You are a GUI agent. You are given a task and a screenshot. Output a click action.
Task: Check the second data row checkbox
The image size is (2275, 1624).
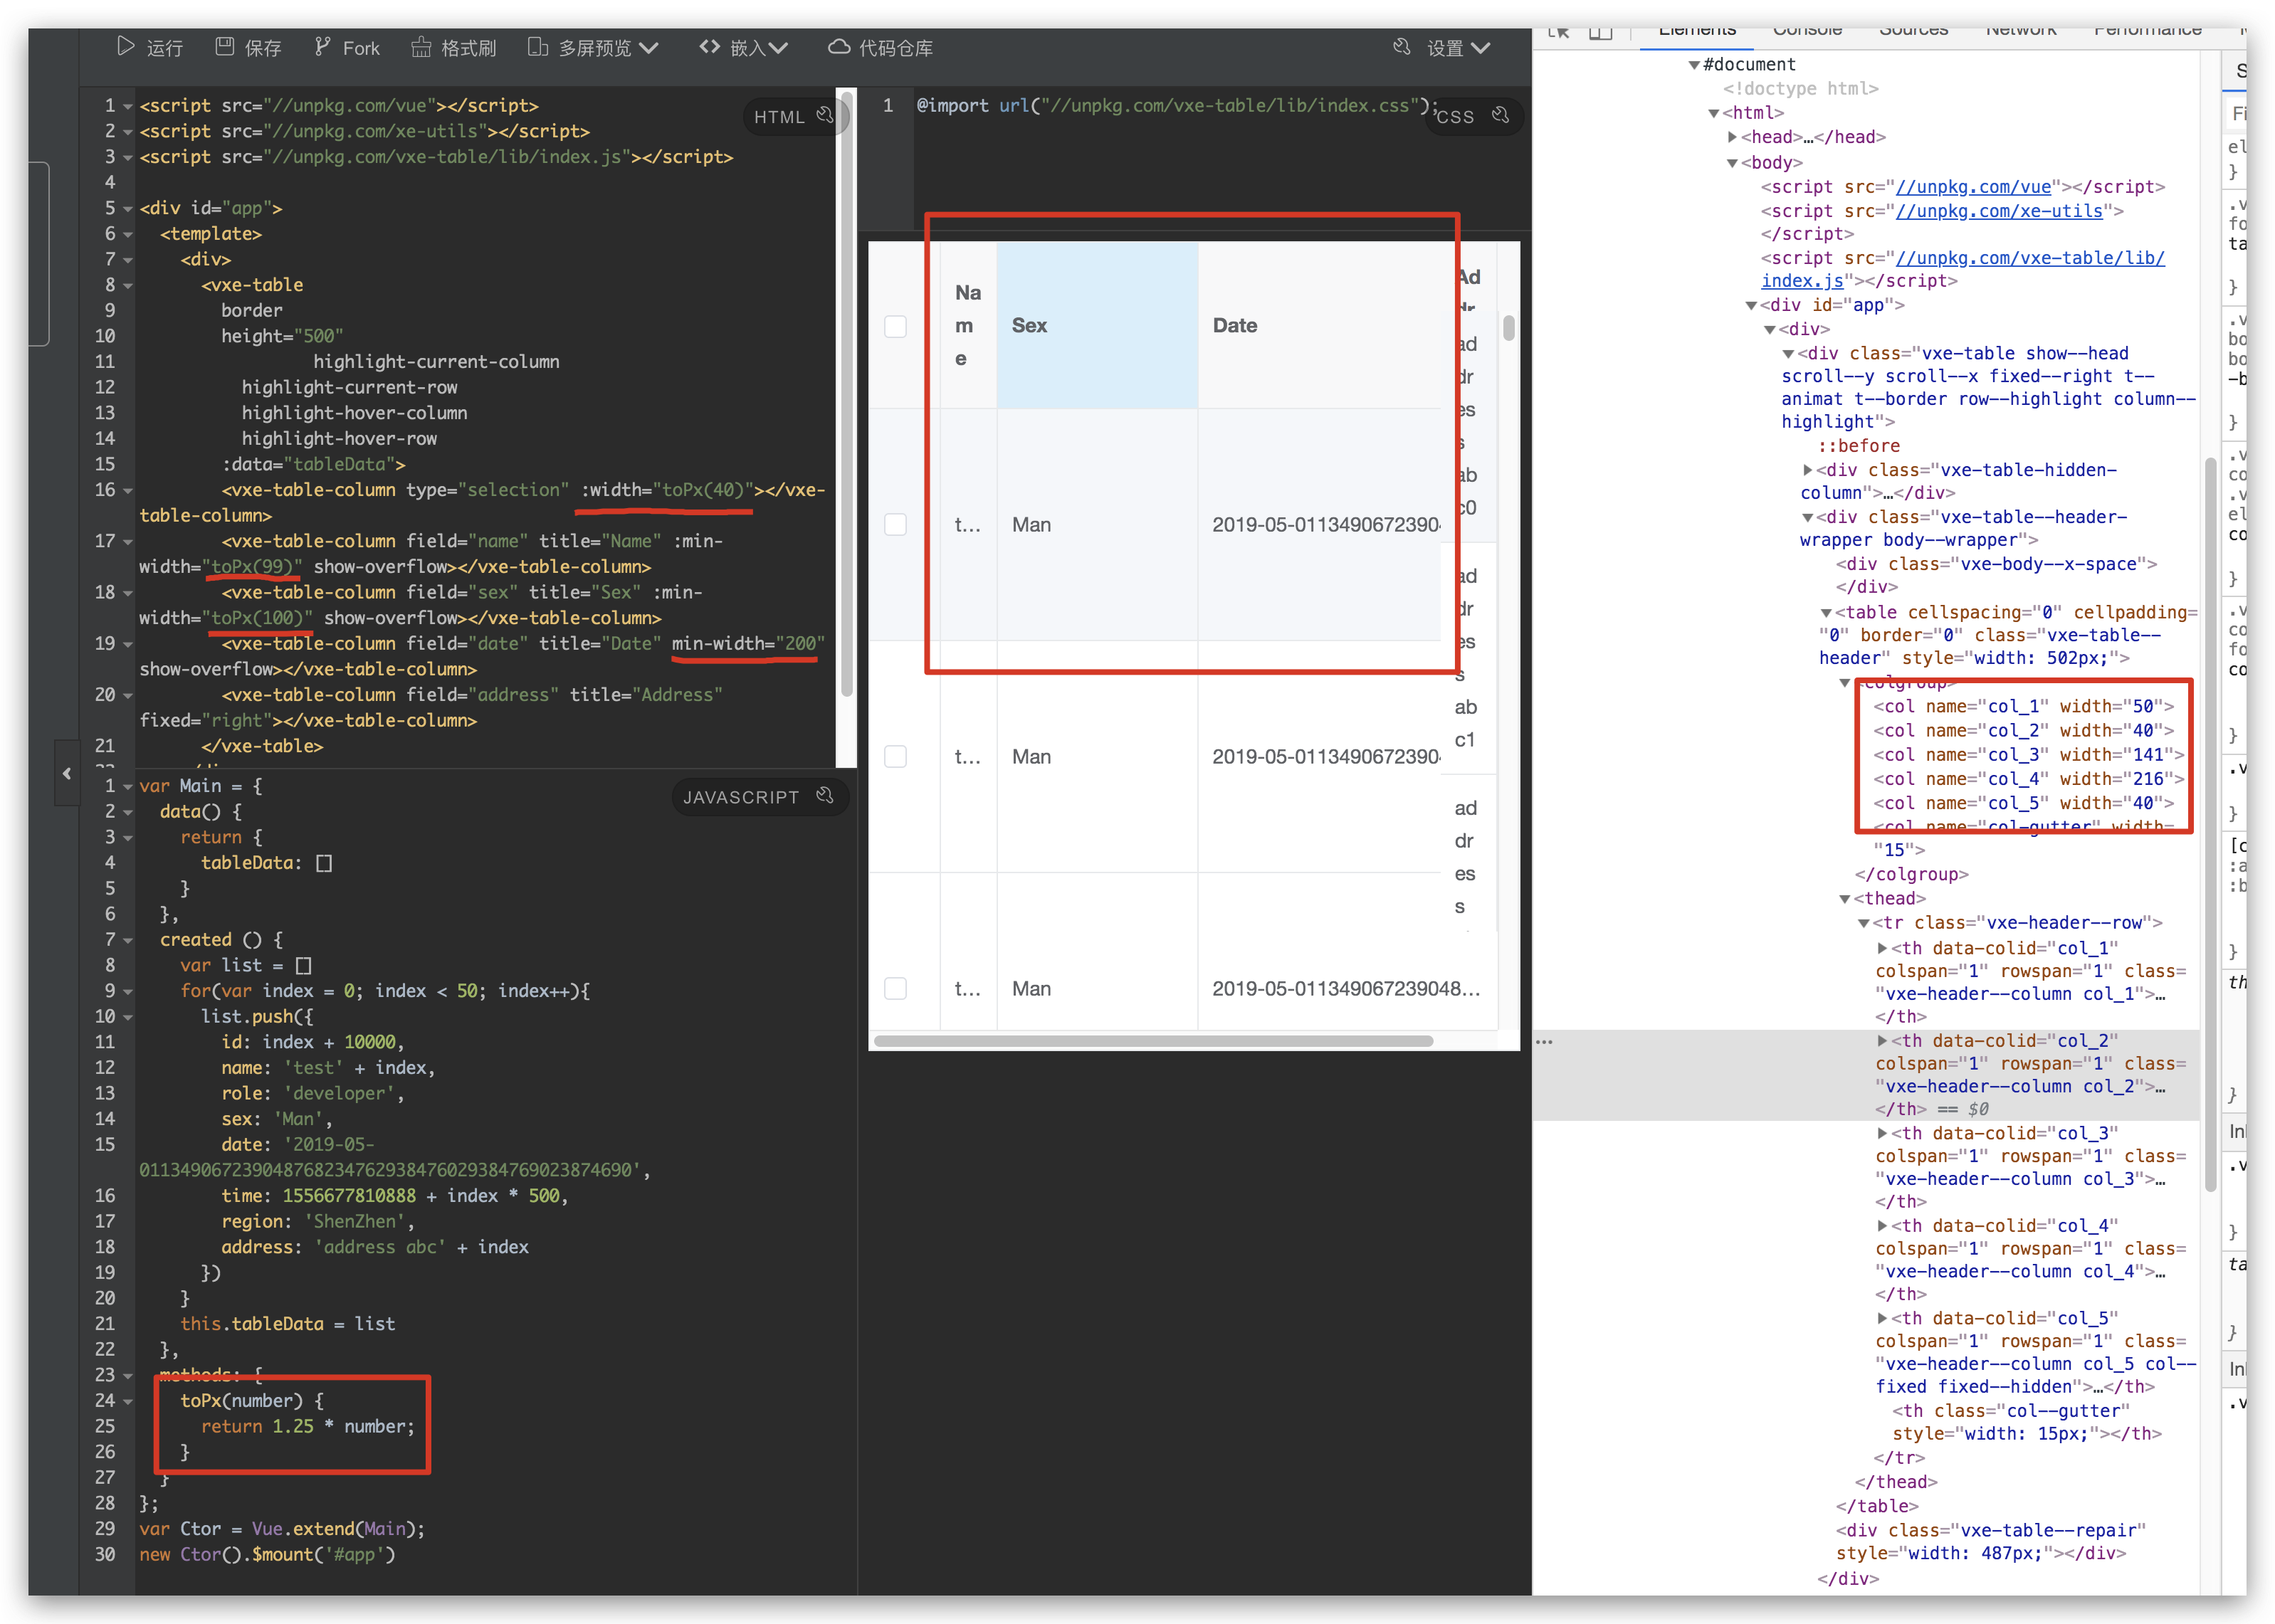(895, 756)
